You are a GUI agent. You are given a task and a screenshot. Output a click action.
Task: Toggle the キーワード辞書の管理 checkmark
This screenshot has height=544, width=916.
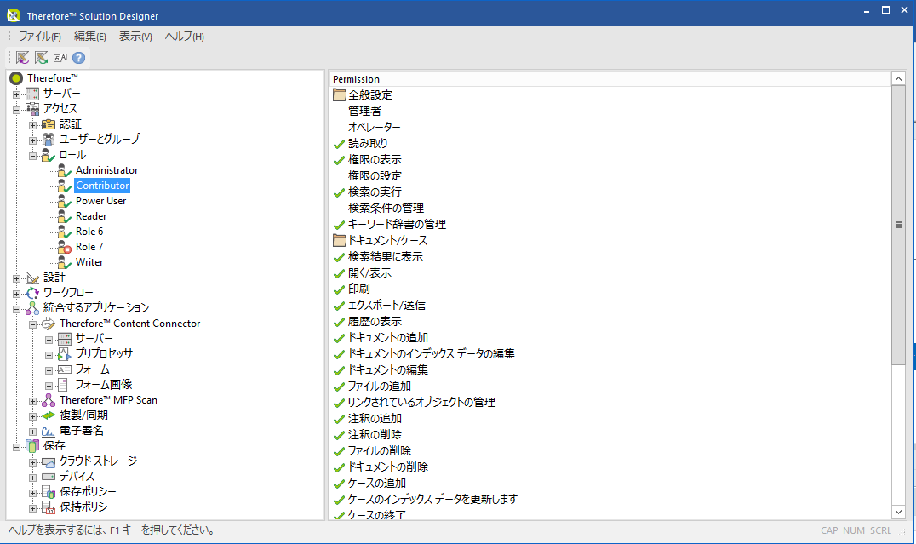point(339,225)
